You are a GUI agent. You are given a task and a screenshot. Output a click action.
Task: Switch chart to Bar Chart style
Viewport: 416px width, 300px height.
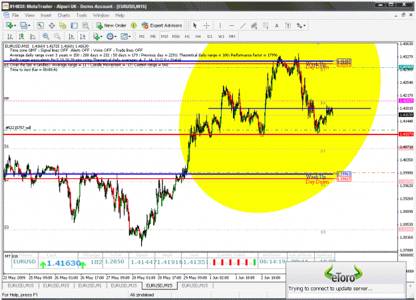(10, 36)
